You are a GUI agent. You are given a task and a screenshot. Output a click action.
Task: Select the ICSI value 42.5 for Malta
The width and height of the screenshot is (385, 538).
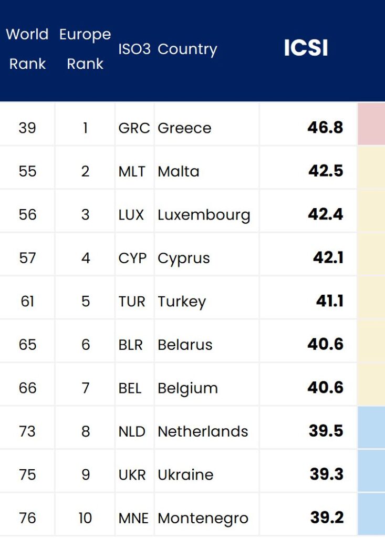tap(326, 171)
